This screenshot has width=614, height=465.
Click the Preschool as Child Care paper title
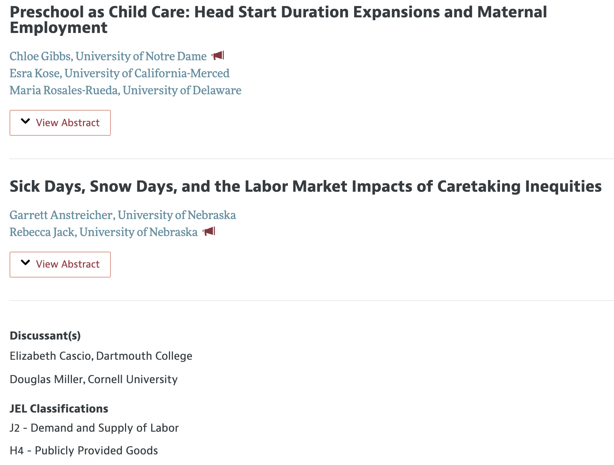point(278,20)
